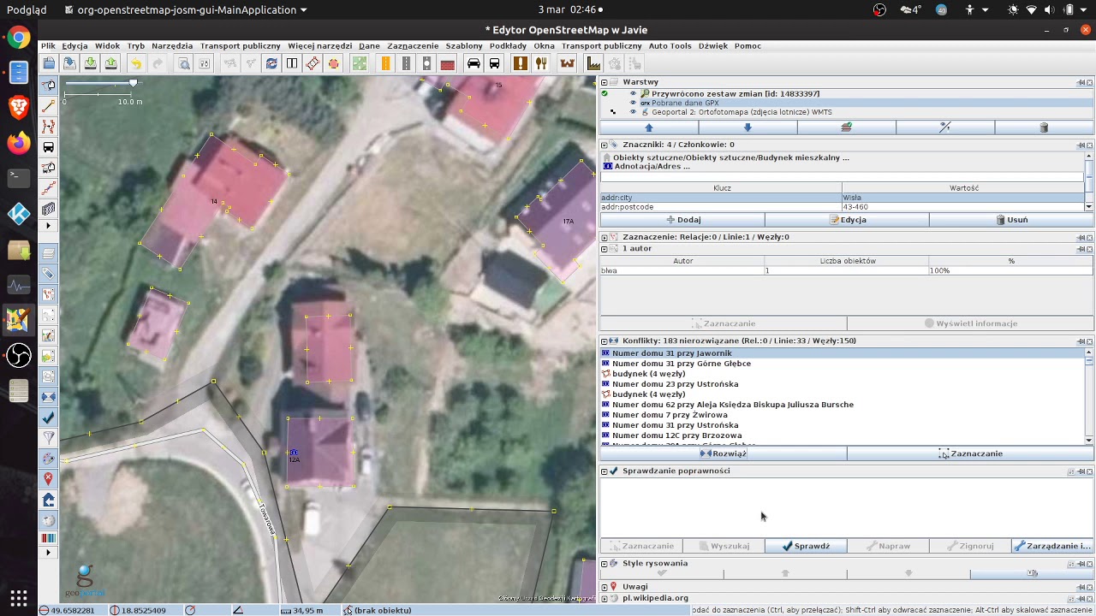The image size is (1096, 616).
Task: Open the Edycja menu
Action: pyautogui.click(x=74, y=45)
